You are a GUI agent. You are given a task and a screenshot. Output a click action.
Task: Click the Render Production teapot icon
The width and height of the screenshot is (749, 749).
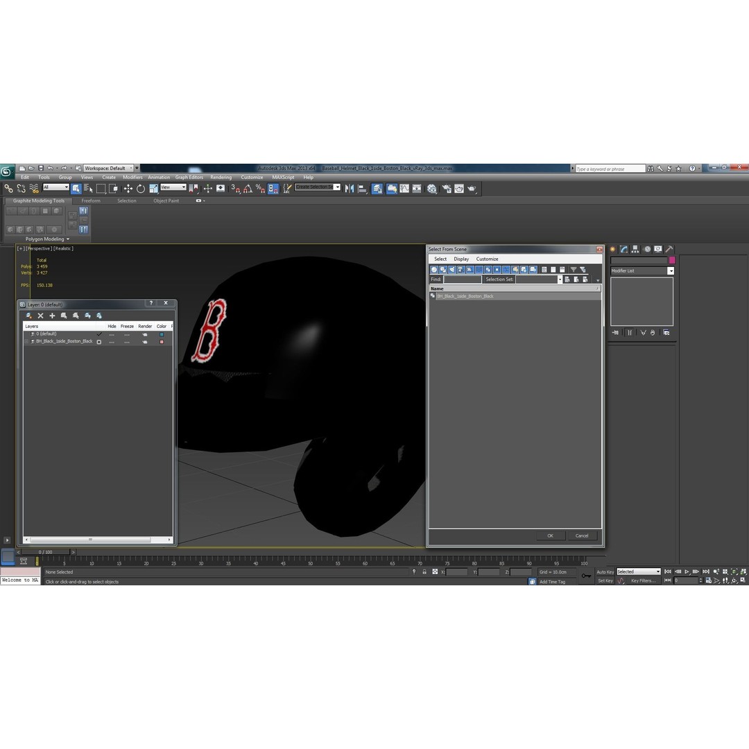(x=472, y=189)
